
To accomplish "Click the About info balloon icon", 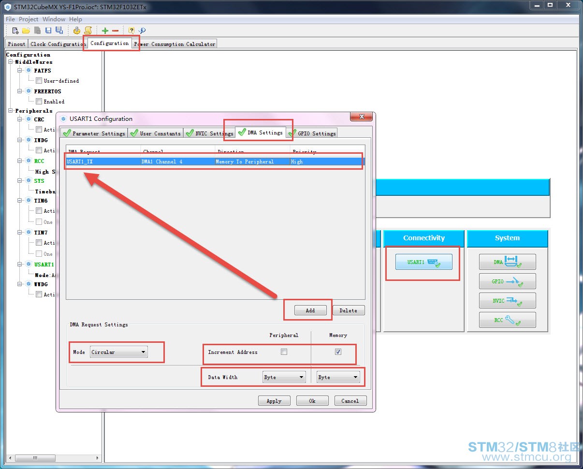I will point(142,30).
